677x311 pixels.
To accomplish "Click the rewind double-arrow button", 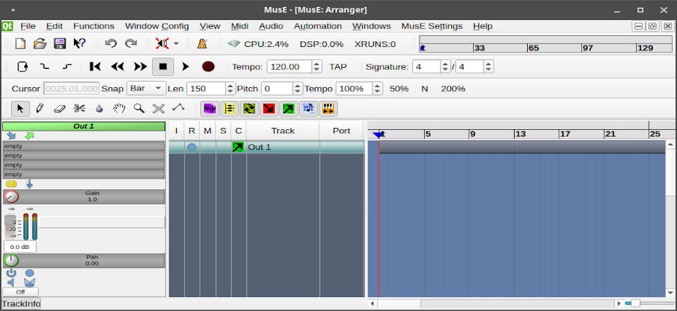I will click(117, 66).
